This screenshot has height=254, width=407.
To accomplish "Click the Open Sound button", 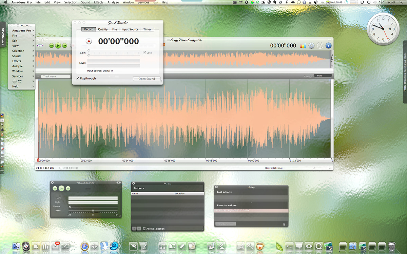I will point(147,79).
